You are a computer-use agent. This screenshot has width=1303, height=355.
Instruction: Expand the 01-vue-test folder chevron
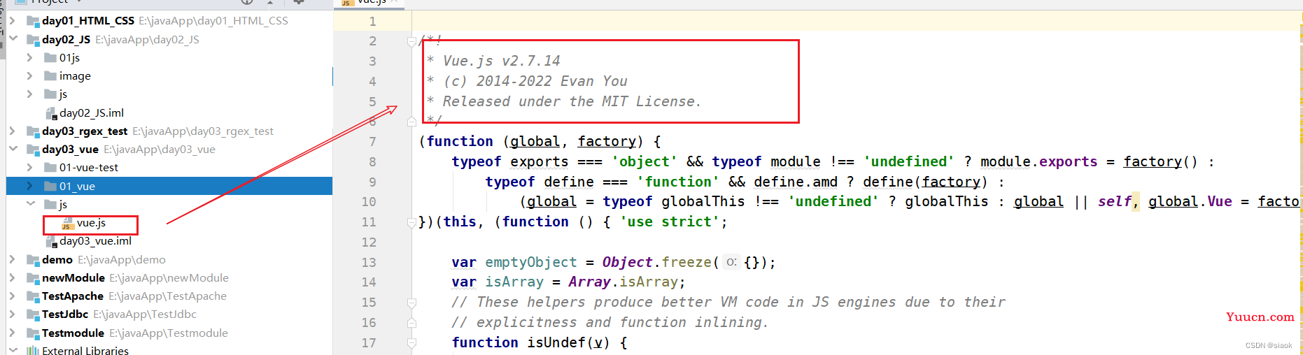point(29,167)
